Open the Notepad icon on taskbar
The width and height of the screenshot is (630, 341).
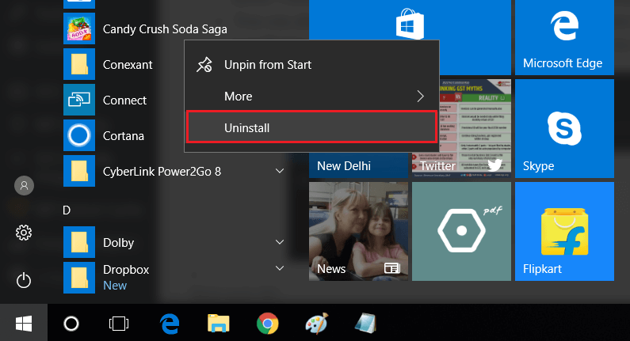(x=365, y=324)
